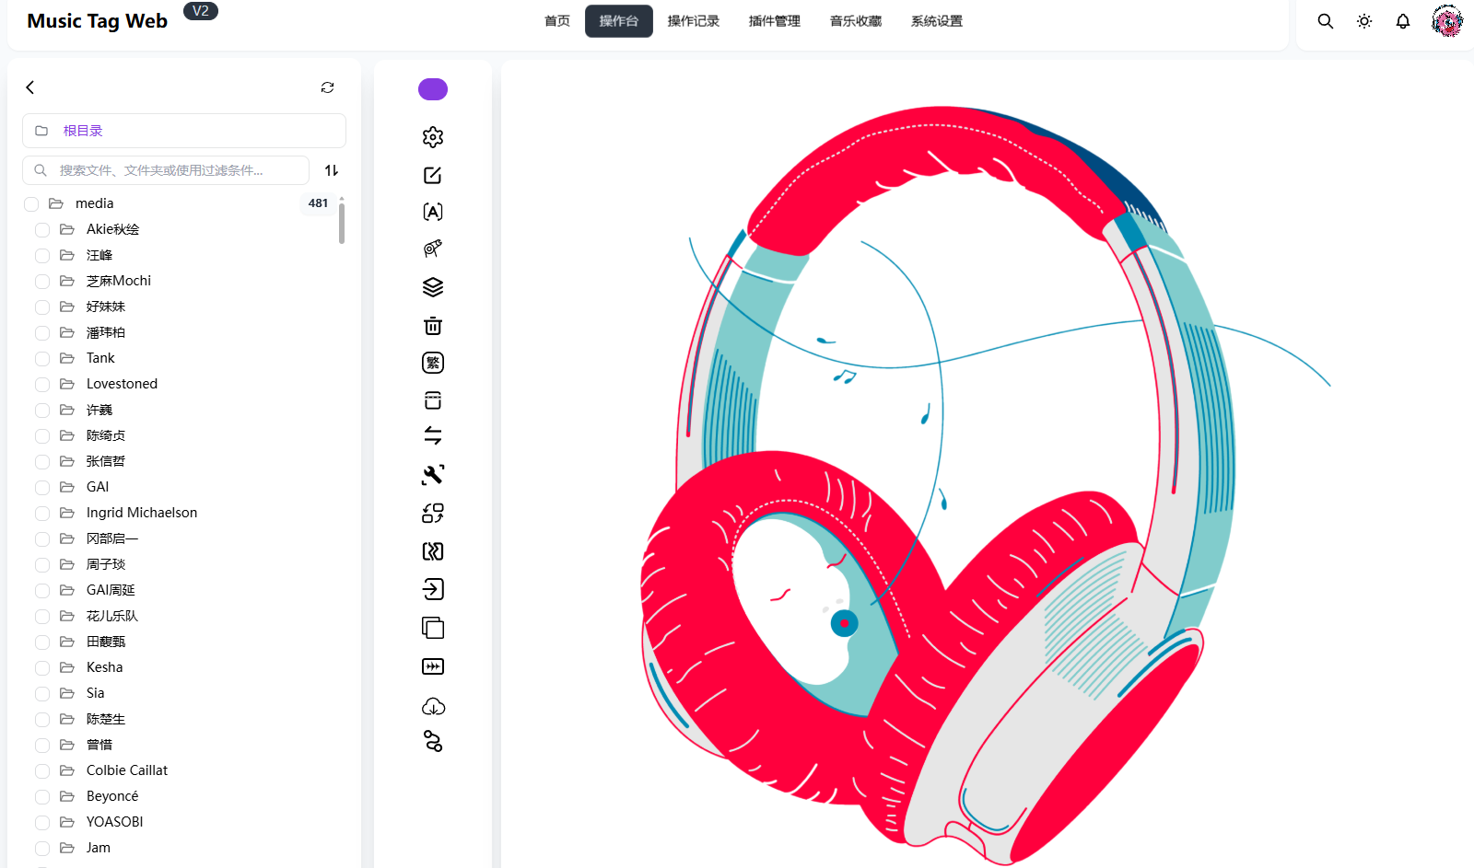
Task: Go to 首页 home tab
Action: click(557, 21)
